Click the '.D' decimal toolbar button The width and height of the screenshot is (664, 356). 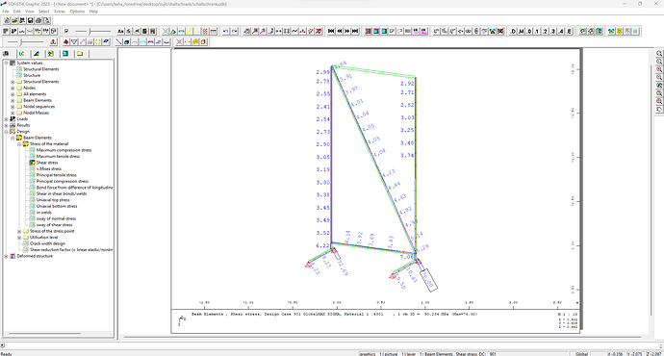coord(513,31)
